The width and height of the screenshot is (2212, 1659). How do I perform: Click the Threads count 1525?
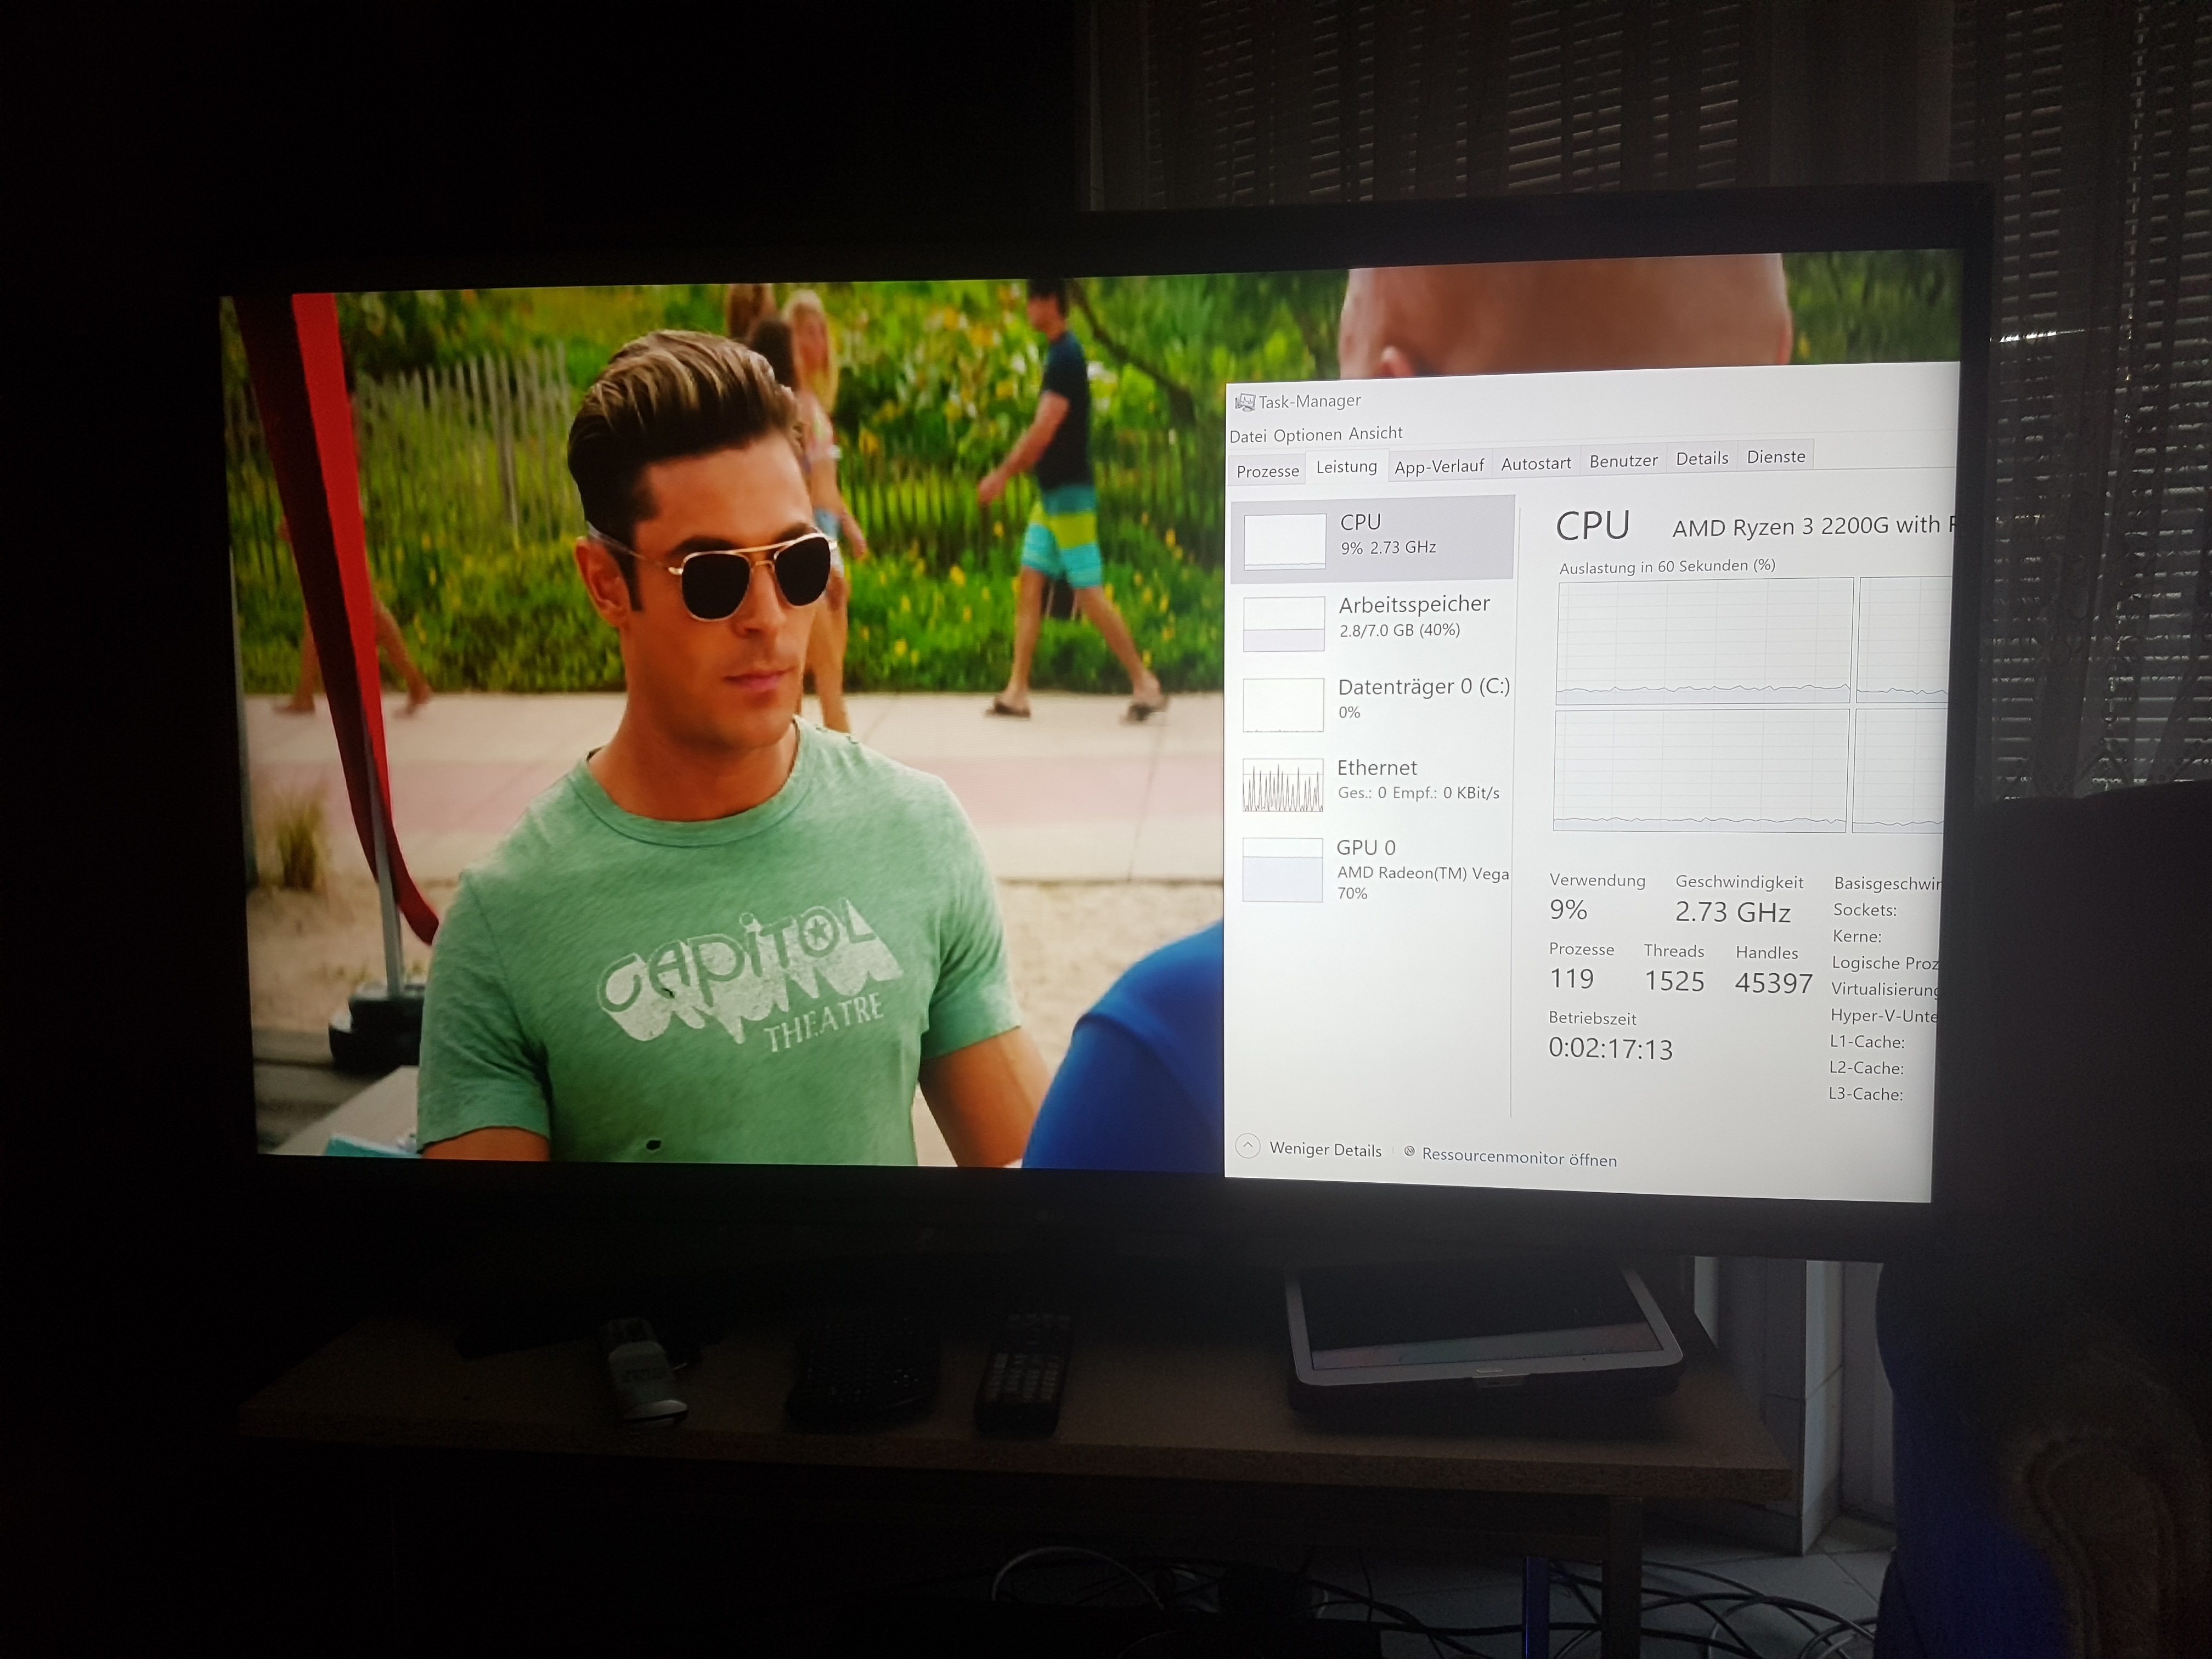(x=1674, y=981)
